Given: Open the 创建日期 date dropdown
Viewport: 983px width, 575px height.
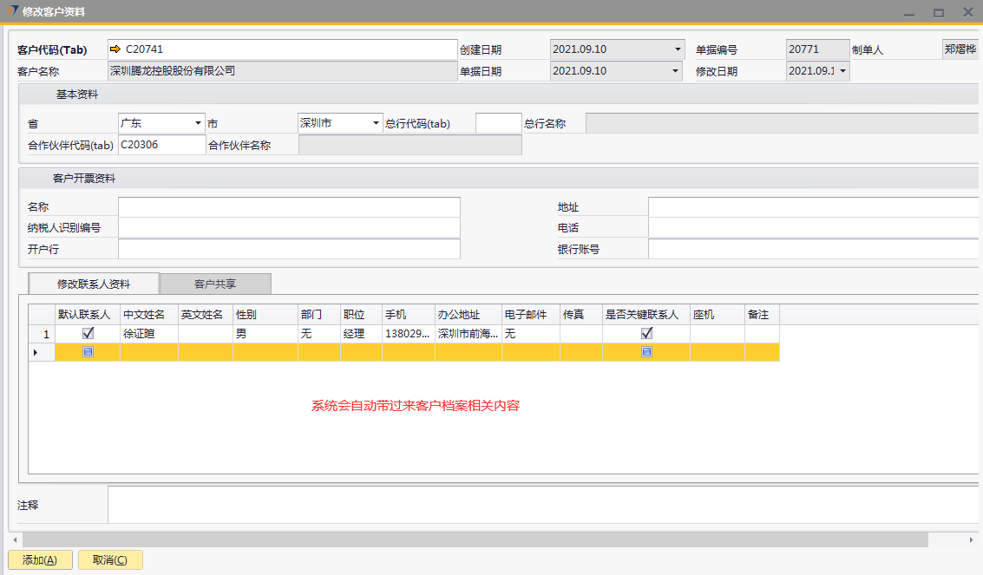Looking at the screenshot, I should (677, 49).
